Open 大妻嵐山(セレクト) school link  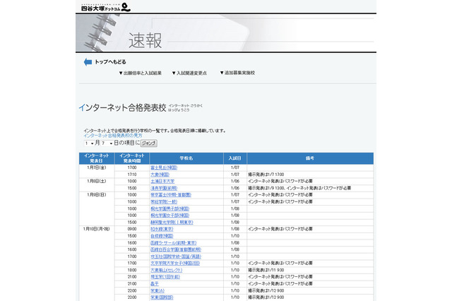pos(167,270)
